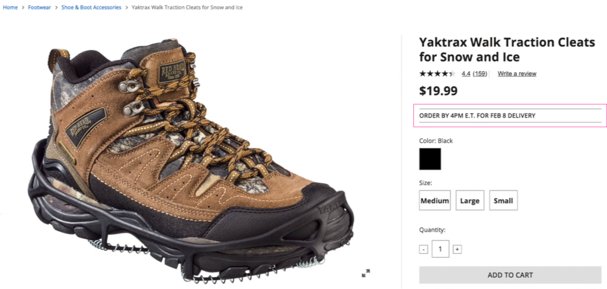Click the order by 4PM delivery banner
The width and height of the screenshot is (607, 289).
point(510,115)
